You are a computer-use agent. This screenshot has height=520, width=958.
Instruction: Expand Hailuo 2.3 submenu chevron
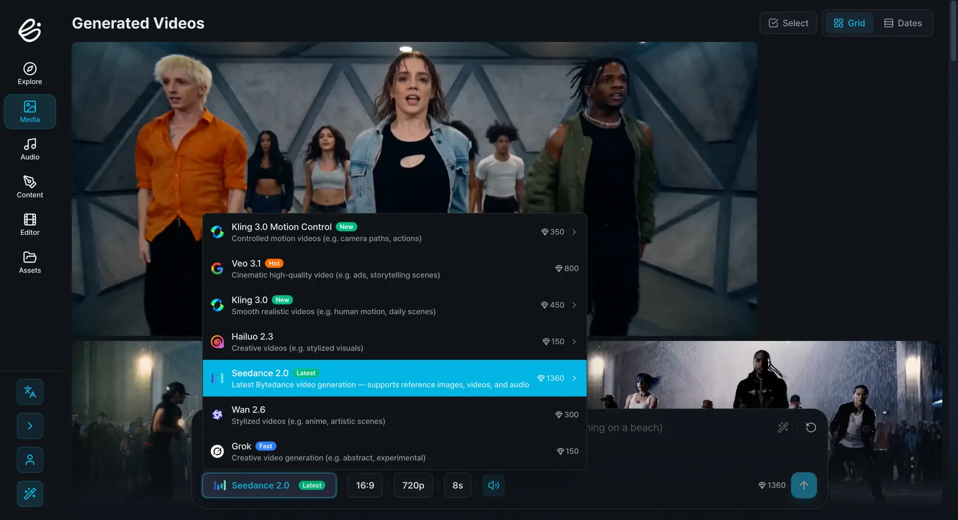coord(574,341)
